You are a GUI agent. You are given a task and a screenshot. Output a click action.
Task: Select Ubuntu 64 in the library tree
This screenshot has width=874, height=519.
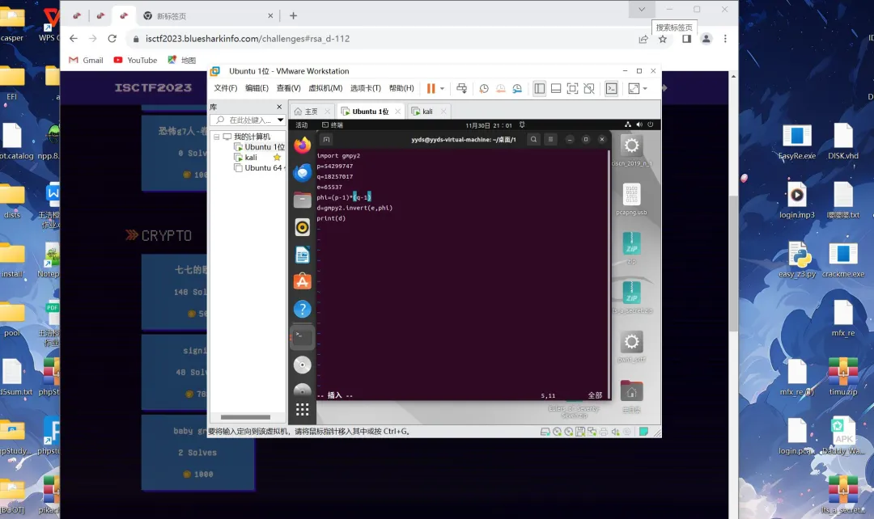[x=259, y=167]
